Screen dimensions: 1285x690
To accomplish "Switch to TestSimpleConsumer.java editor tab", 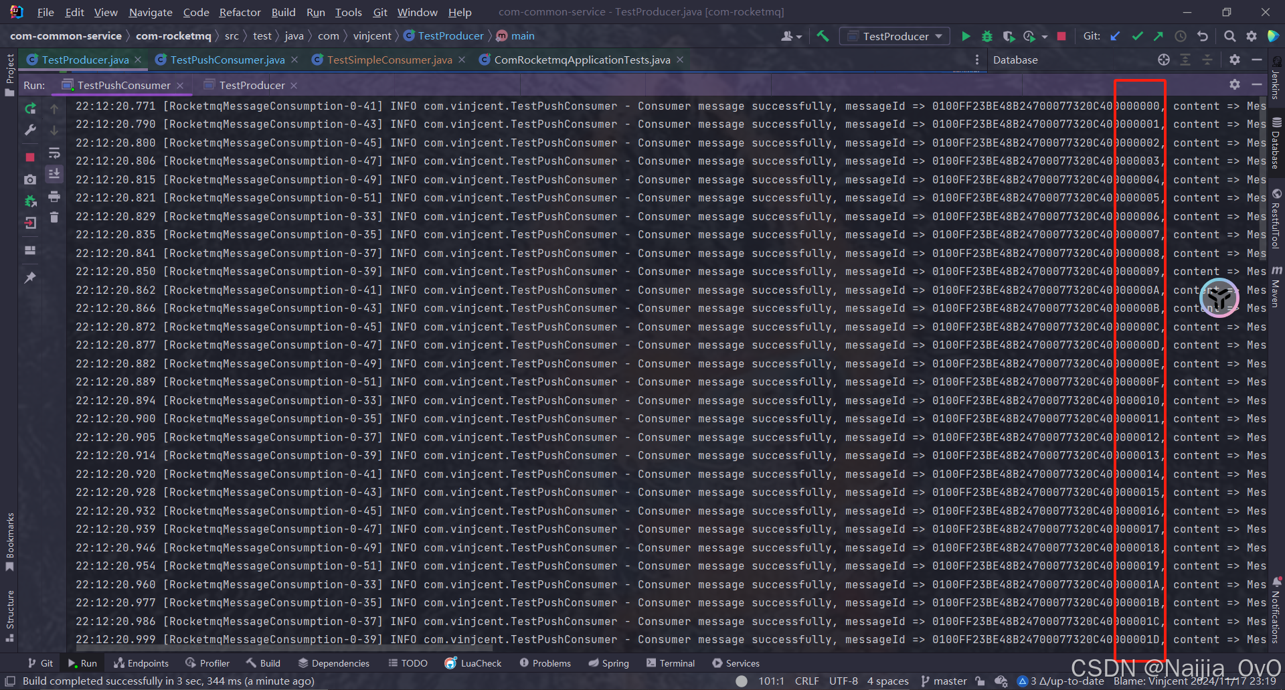I will coord(390,60).
